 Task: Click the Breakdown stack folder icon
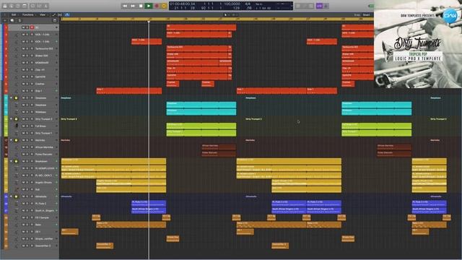[16, 162]
